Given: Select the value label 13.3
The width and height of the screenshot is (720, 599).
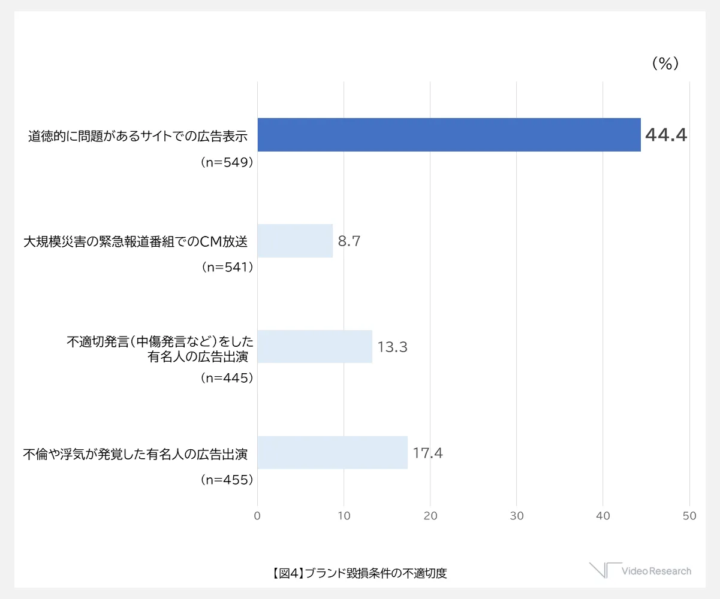Looking at the screenshot, I should click(393, 347).
